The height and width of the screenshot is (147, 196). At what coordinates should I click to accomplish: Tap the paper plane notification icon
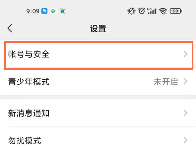click(62, 11)
